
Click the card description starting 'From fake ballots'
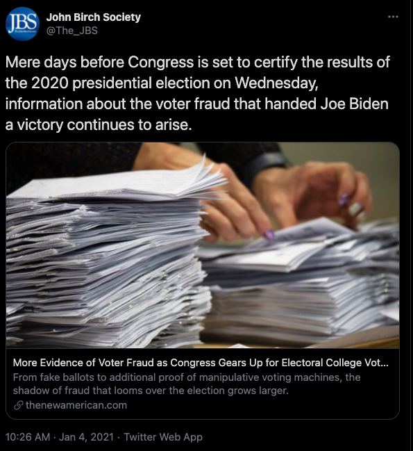coord(187,384)
